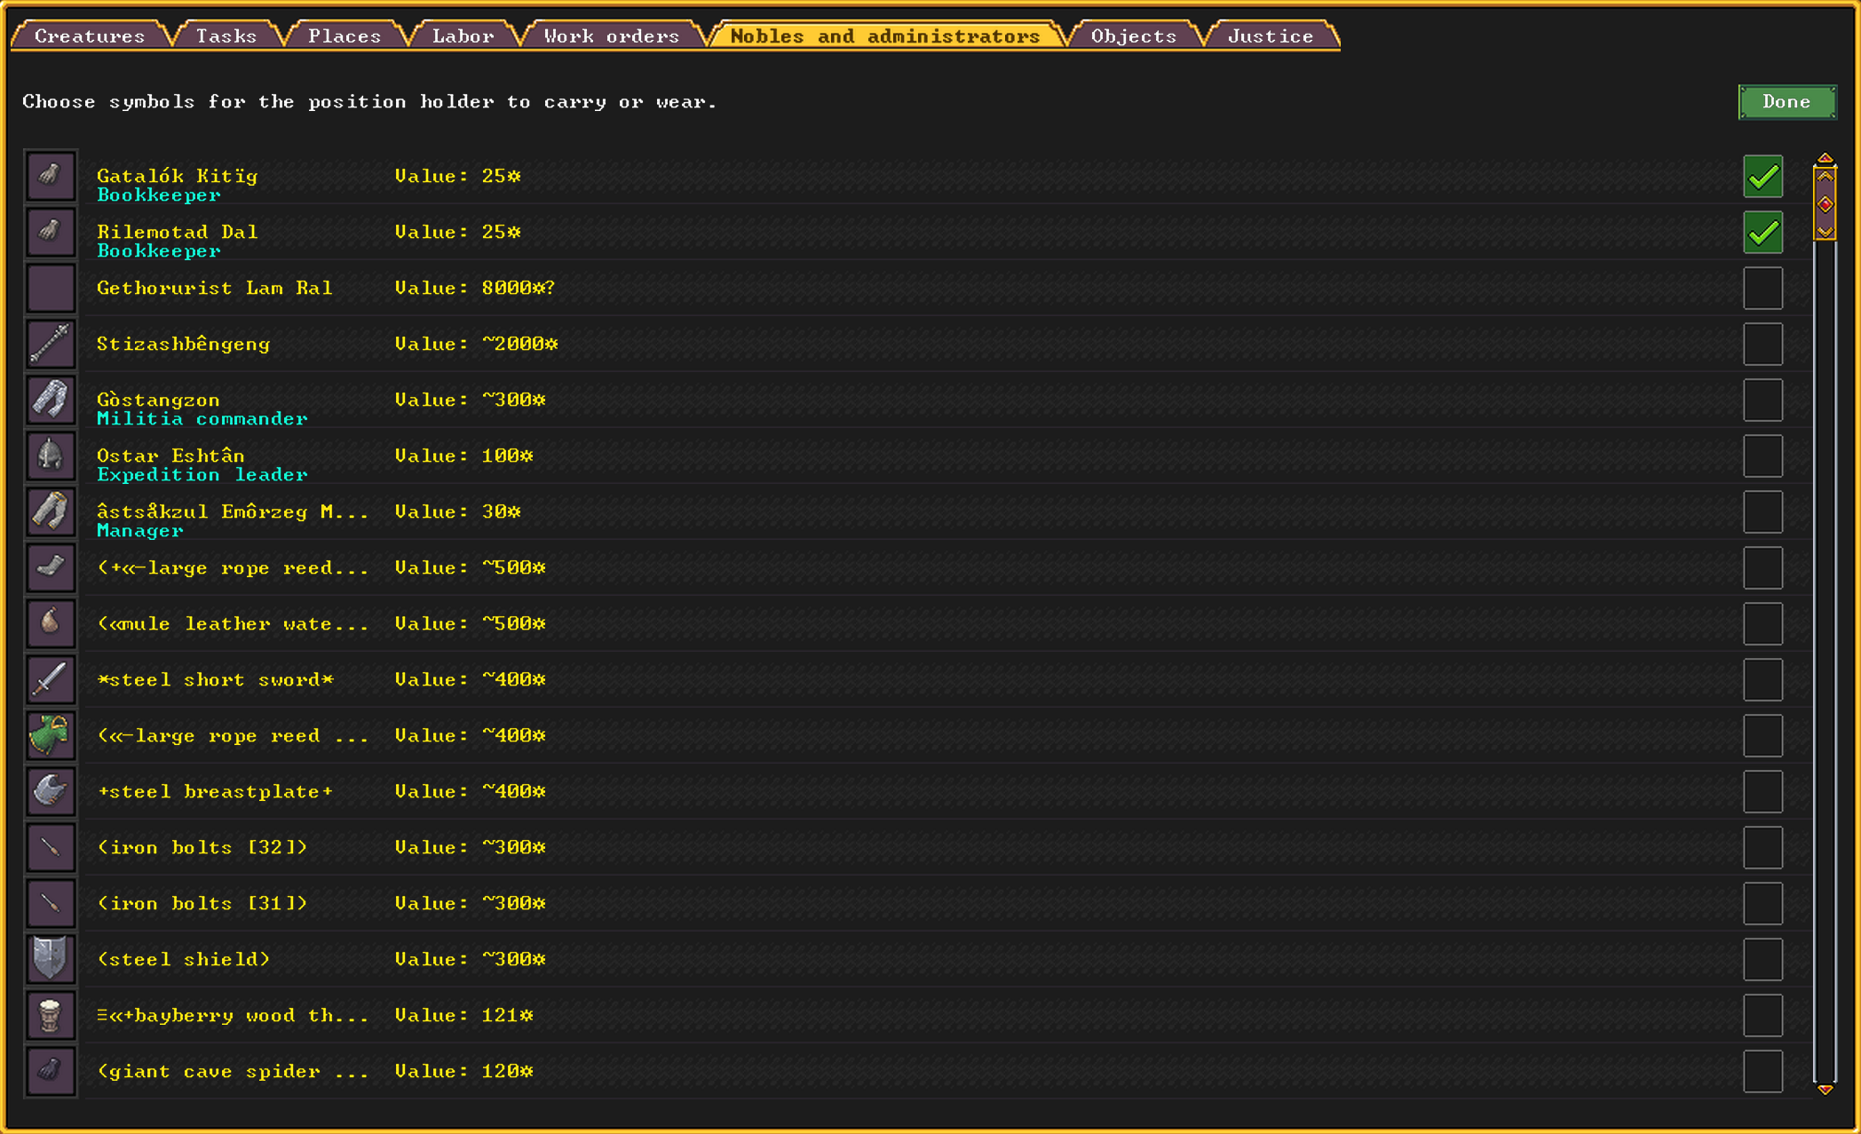
Task: Select the Stizashbêngeng item name
Action: tap(184, 344)
